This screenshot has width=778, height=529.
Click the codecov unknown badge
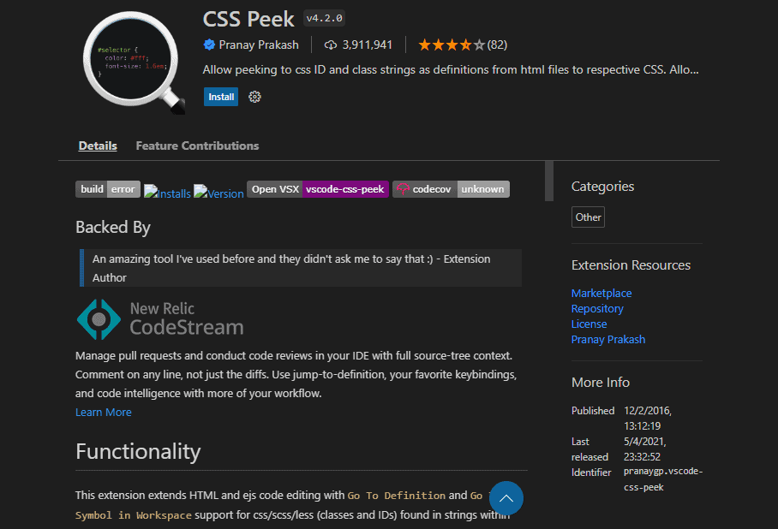coord(451,189)
